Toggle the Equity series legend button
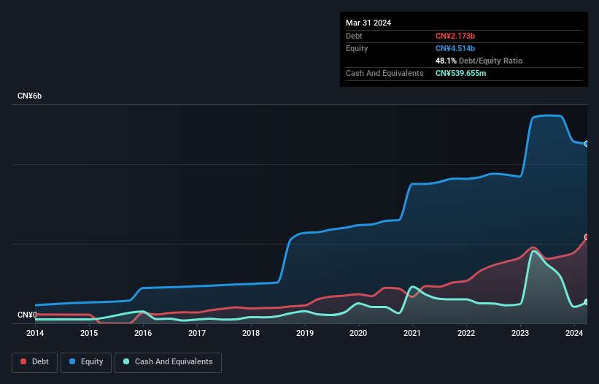 (86, 362)
